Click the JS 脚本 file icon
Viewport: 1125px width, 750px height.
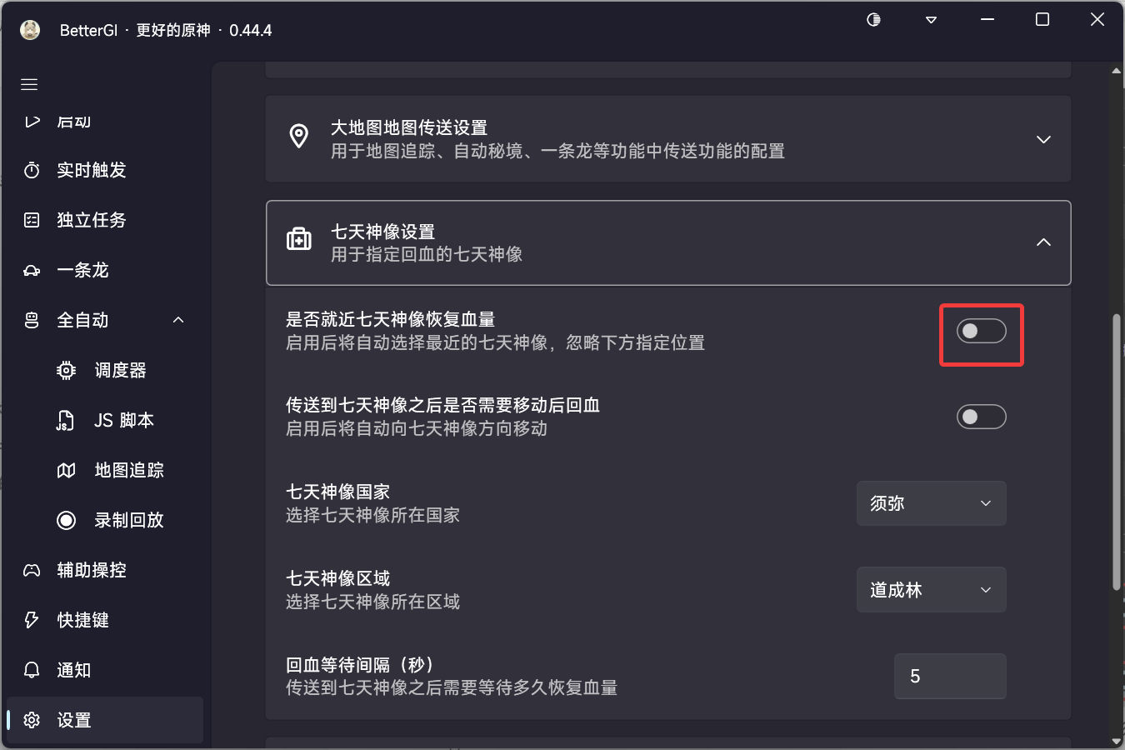click(66, 420)
